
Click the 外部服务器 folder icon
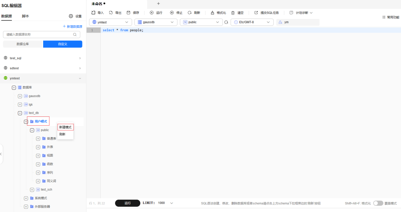pos(32,206)
